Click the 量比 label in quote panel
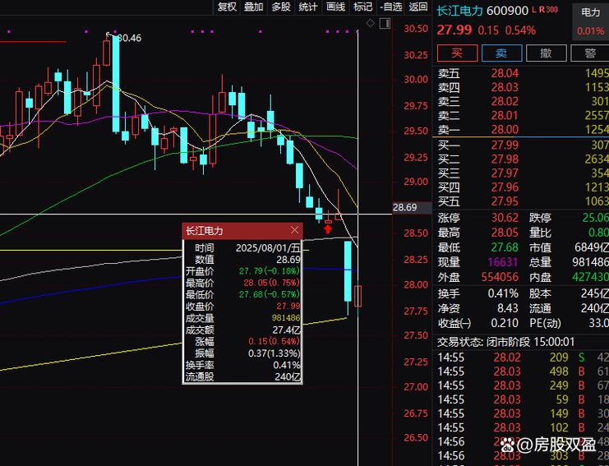Viewport: 609px width, 466px height. coord(540,233)
